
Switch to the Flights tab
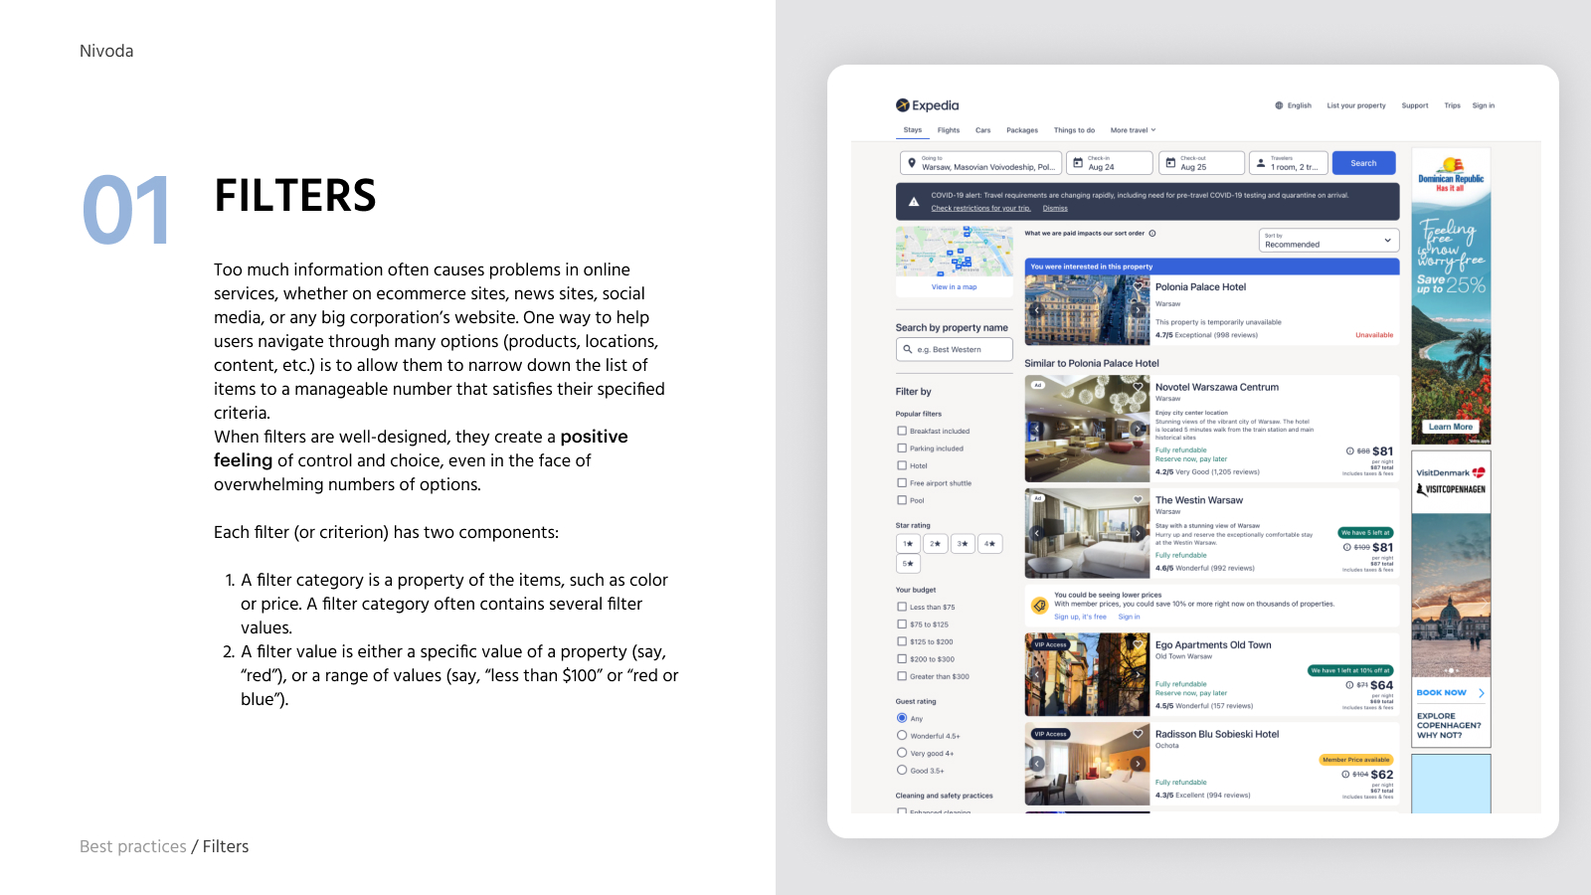[949, 130]
